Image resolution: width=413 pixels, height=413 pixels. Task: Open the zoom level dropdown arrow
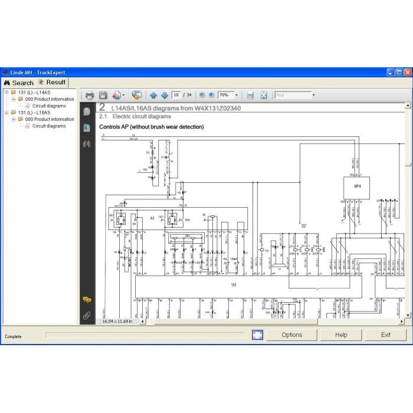tap(236, 95)
